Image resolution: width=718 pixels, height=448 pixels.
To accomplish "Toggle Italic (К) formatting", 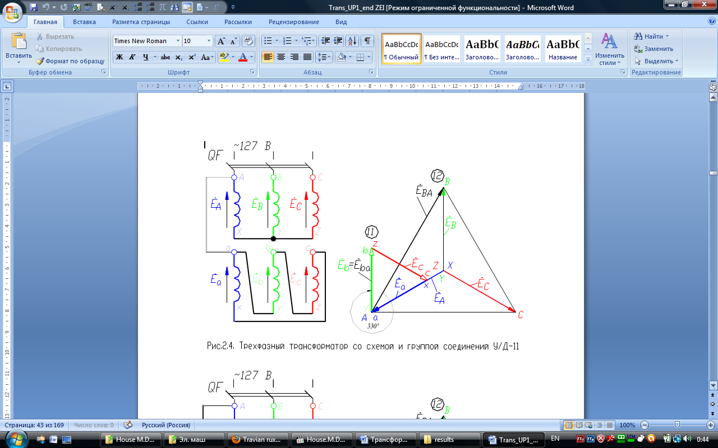I will (x=132, y=57).
